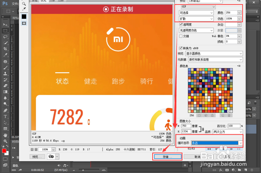Open the 扩散 dither method dropdown
This screenshot has width=261, height=173.
196,19
